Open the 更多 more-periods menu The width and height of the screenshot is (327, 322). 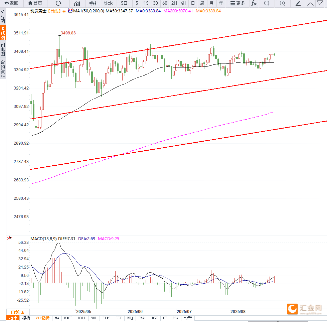(237, 3)
